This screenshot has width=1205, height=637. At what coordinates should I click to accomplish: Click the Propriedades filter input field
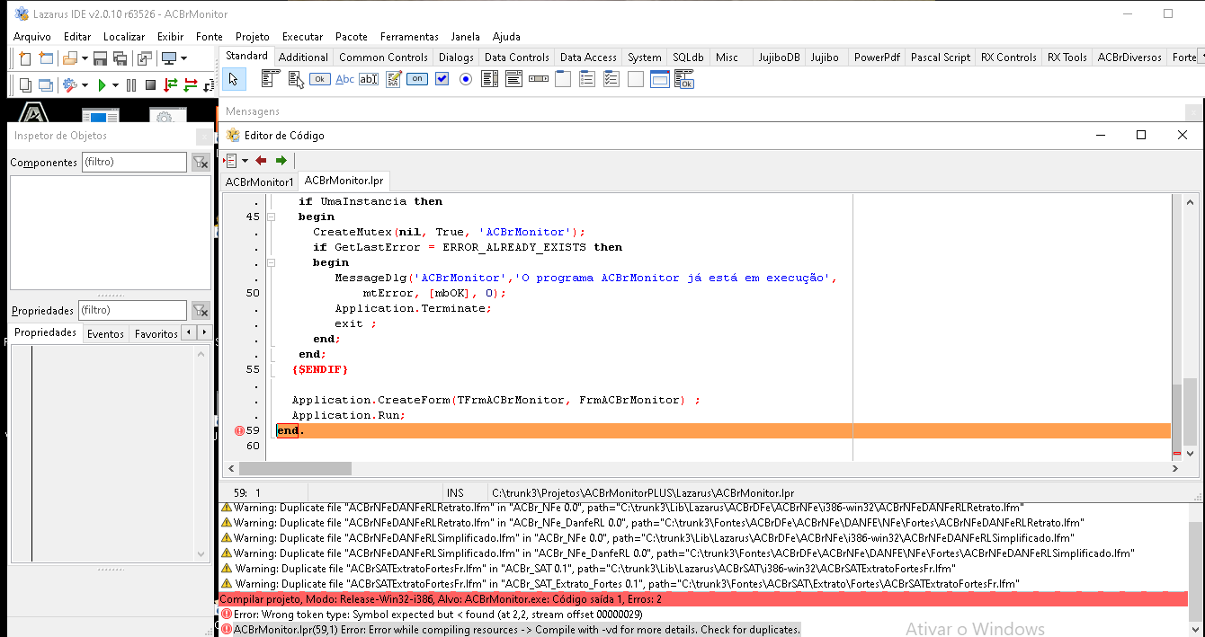pos(132,310)
